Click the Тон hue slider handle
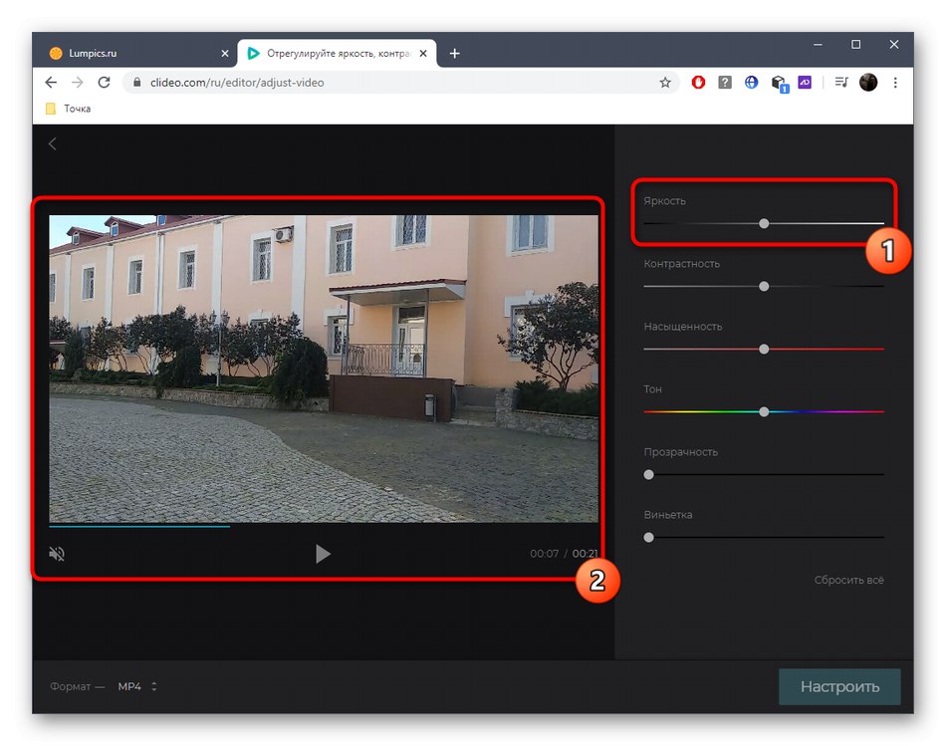The height and width of the screenshot is (746, 946). pos(764,412)
